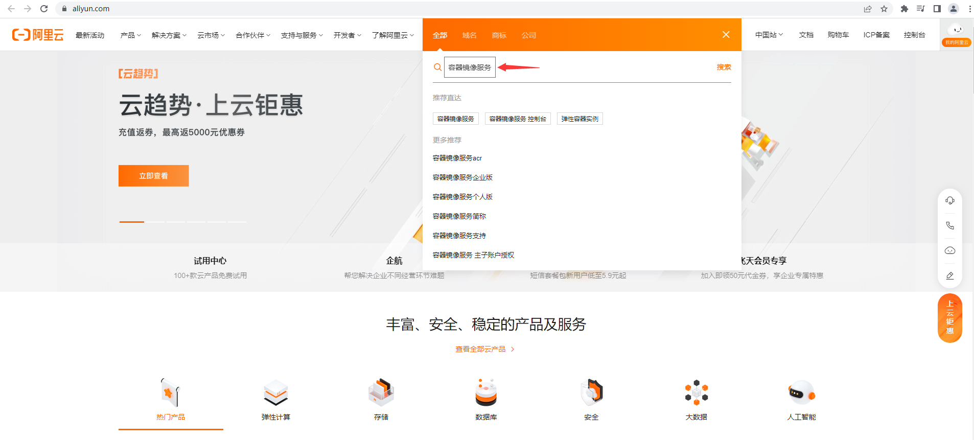This screenshot has width=974, height=440.
Task: Click the 上云钜惠 floating badge
Action: [950, 318]
